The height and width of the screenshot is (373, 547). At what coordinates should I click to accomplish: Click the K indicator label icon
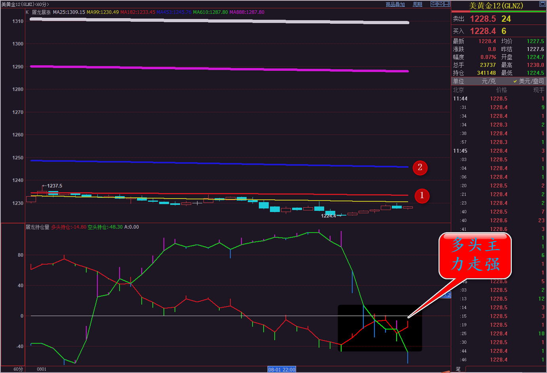(x=27, y=12)
